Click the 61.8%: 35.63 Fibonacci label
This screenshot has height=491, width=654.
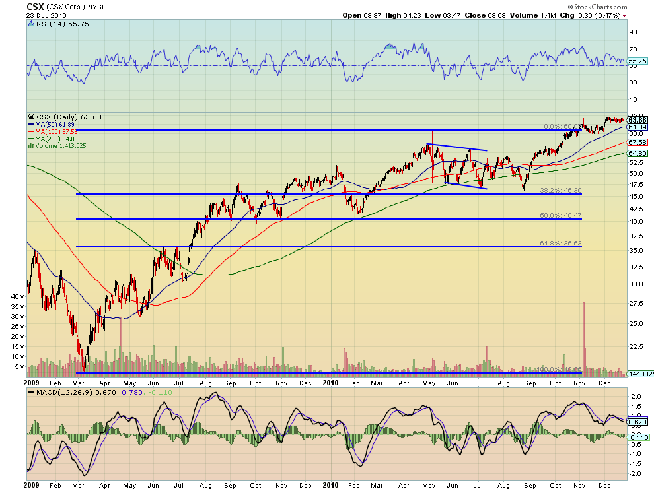561,243
